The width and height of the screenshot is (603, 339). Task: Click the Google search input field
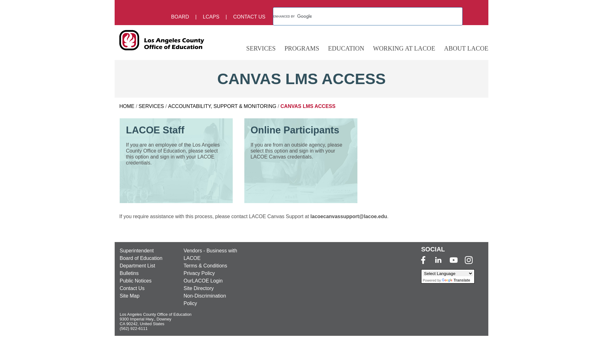pyautogui.click(x=368, y=16)
